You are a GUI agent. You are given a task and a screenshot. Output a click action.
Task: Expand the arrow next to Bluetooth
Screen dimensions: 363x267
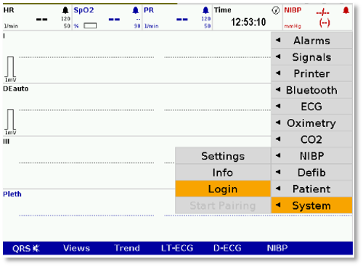(x=278, y=89)
